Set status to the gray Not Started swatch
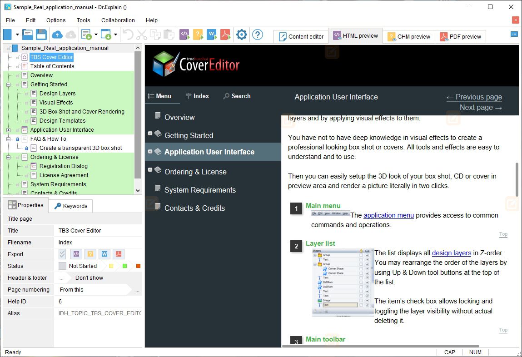Viewport: 522px width, 357px height. 62,266
